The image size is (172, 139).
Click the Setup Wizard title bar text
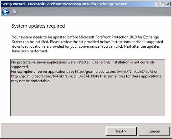(x=64, y=4)
